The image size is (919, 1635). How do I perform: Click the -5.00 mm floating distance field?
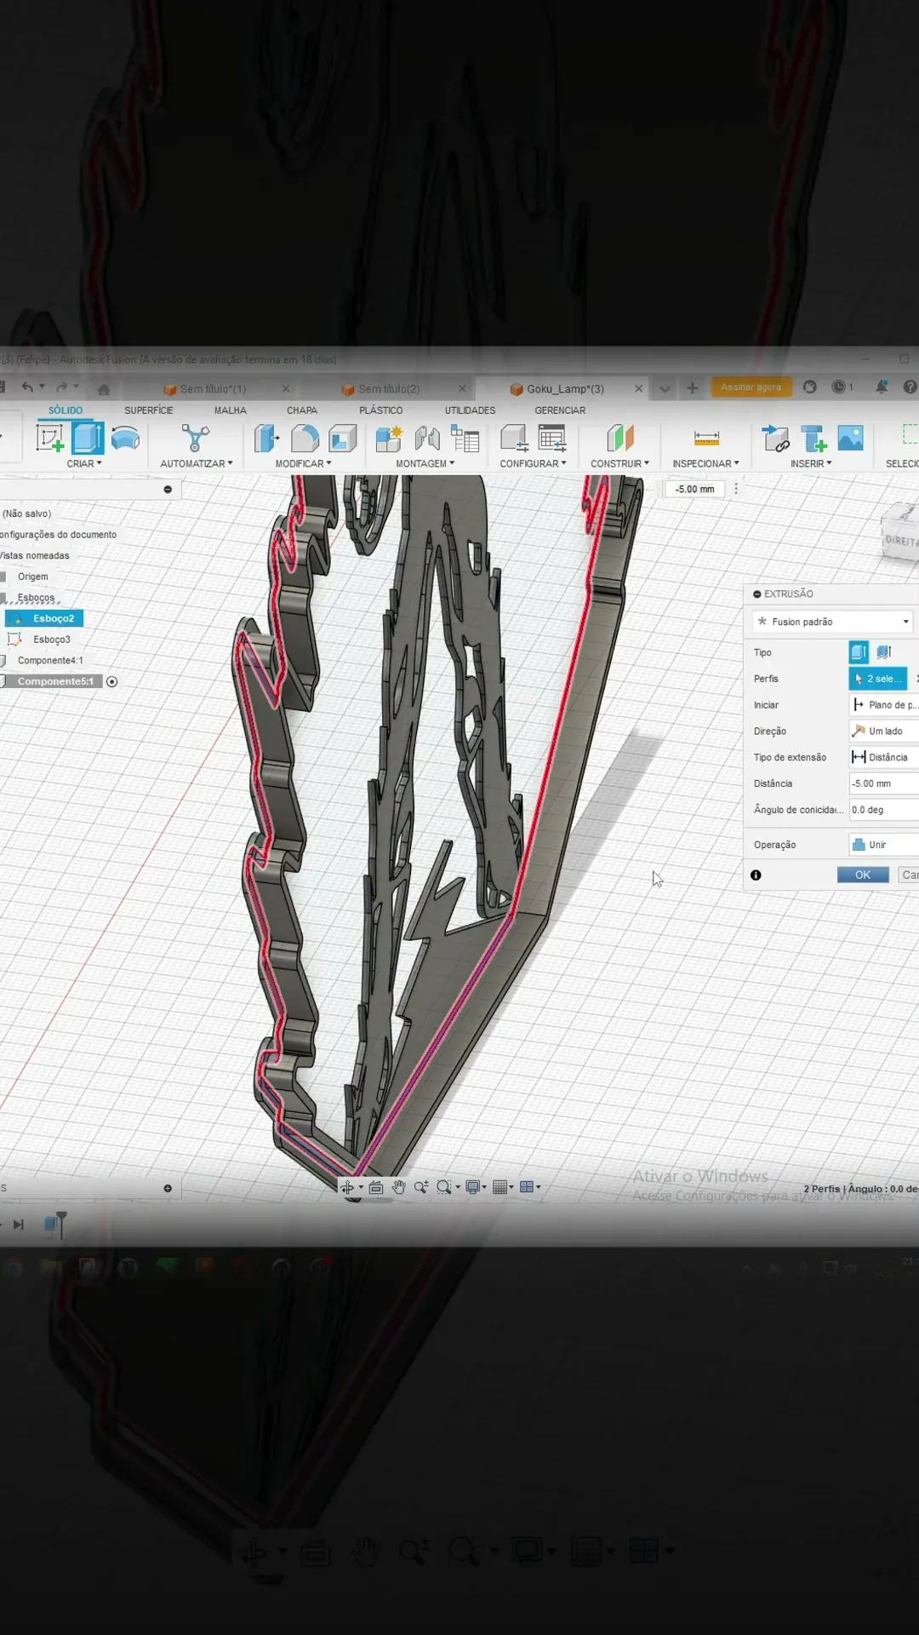(x=695, y=489)
